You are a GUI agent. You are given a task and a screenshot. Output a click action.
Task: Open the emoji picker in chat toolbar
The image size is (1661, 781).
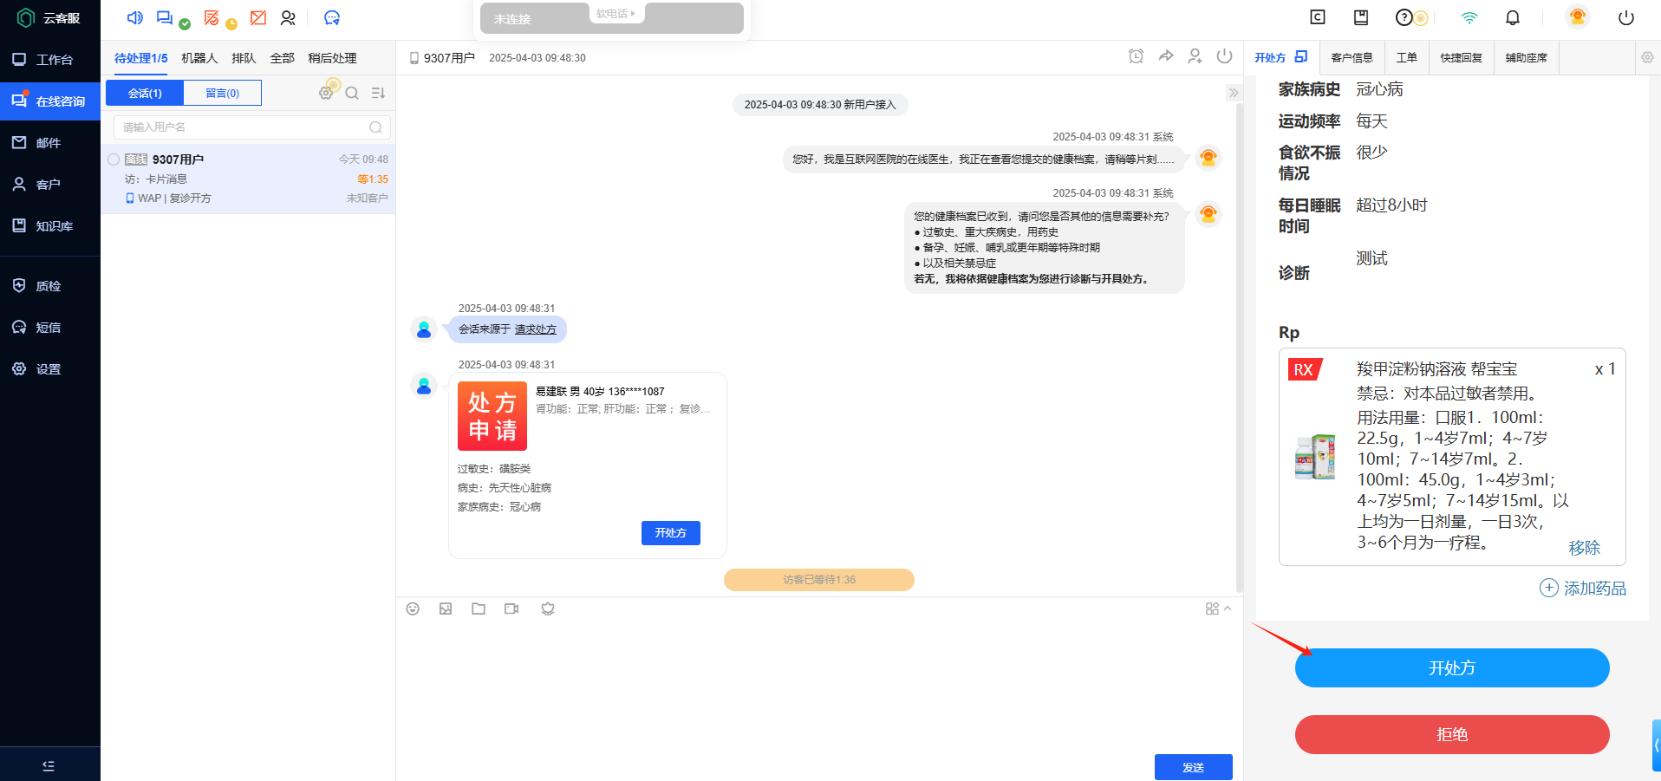tap(413, 609)
